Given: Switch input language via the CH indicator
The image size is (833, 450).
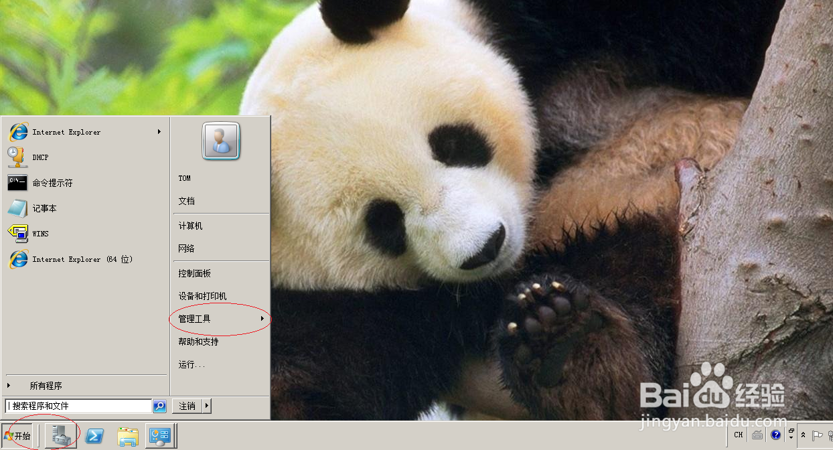Looking at the screenshot, I should coord(738,435).
